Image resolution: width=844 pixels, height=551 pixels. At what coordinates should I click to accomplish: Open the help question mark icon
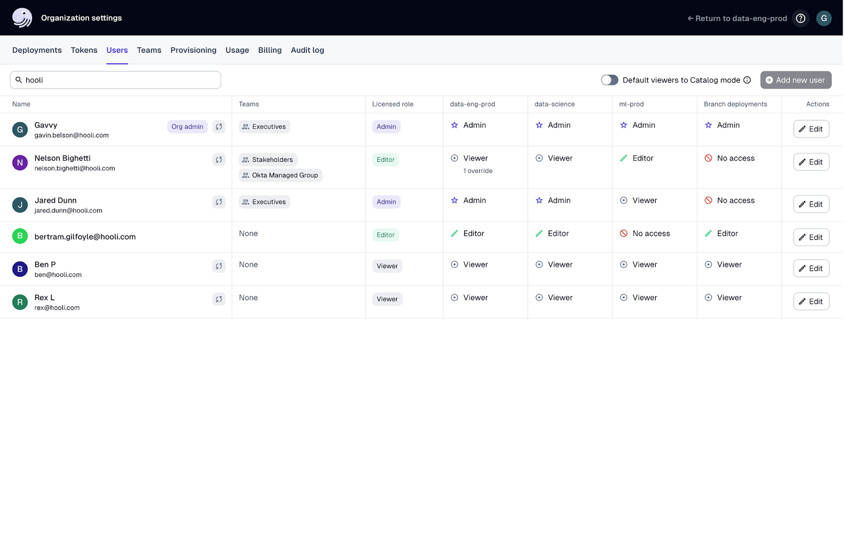point(801,18)
